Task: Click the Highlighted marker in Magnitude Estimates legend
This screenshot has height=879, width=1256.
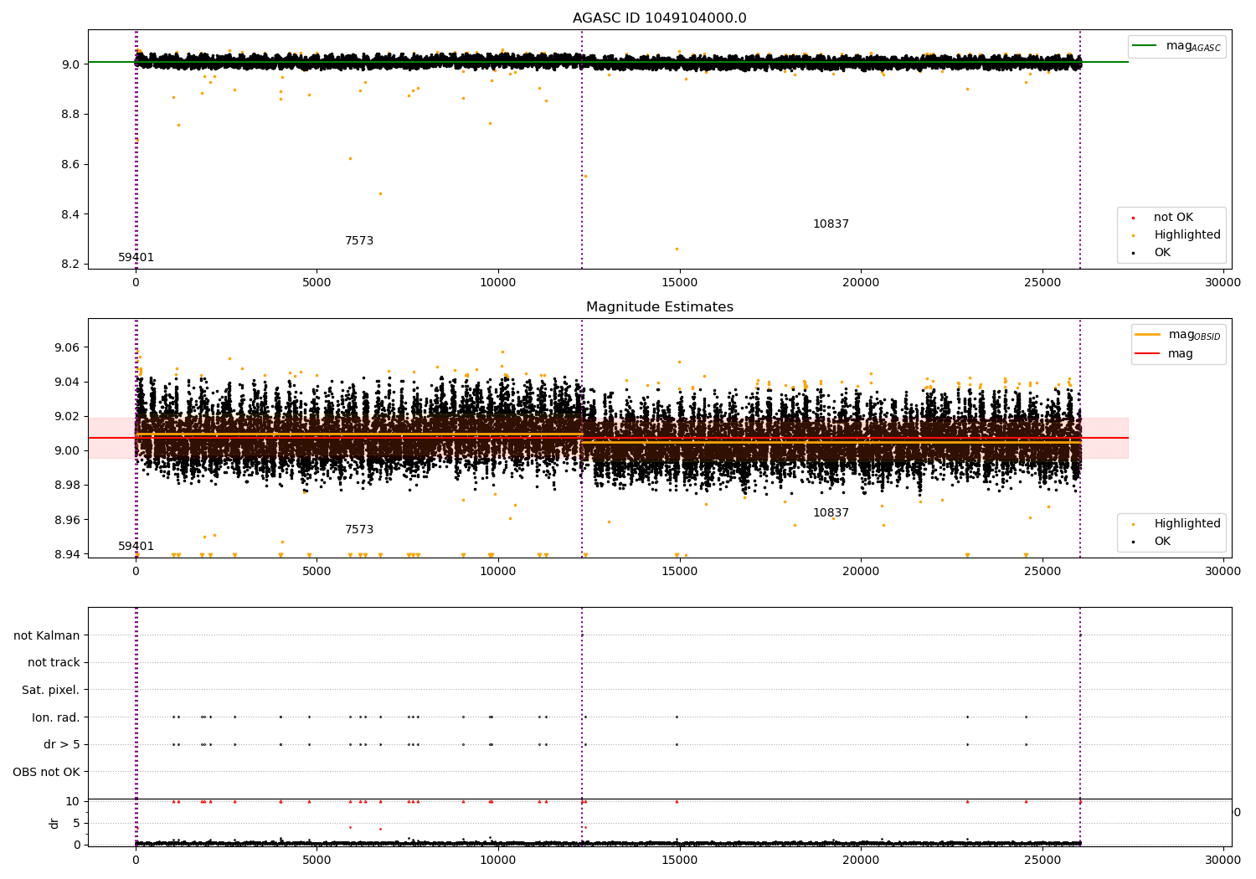Action: [x=1133, y=524]
